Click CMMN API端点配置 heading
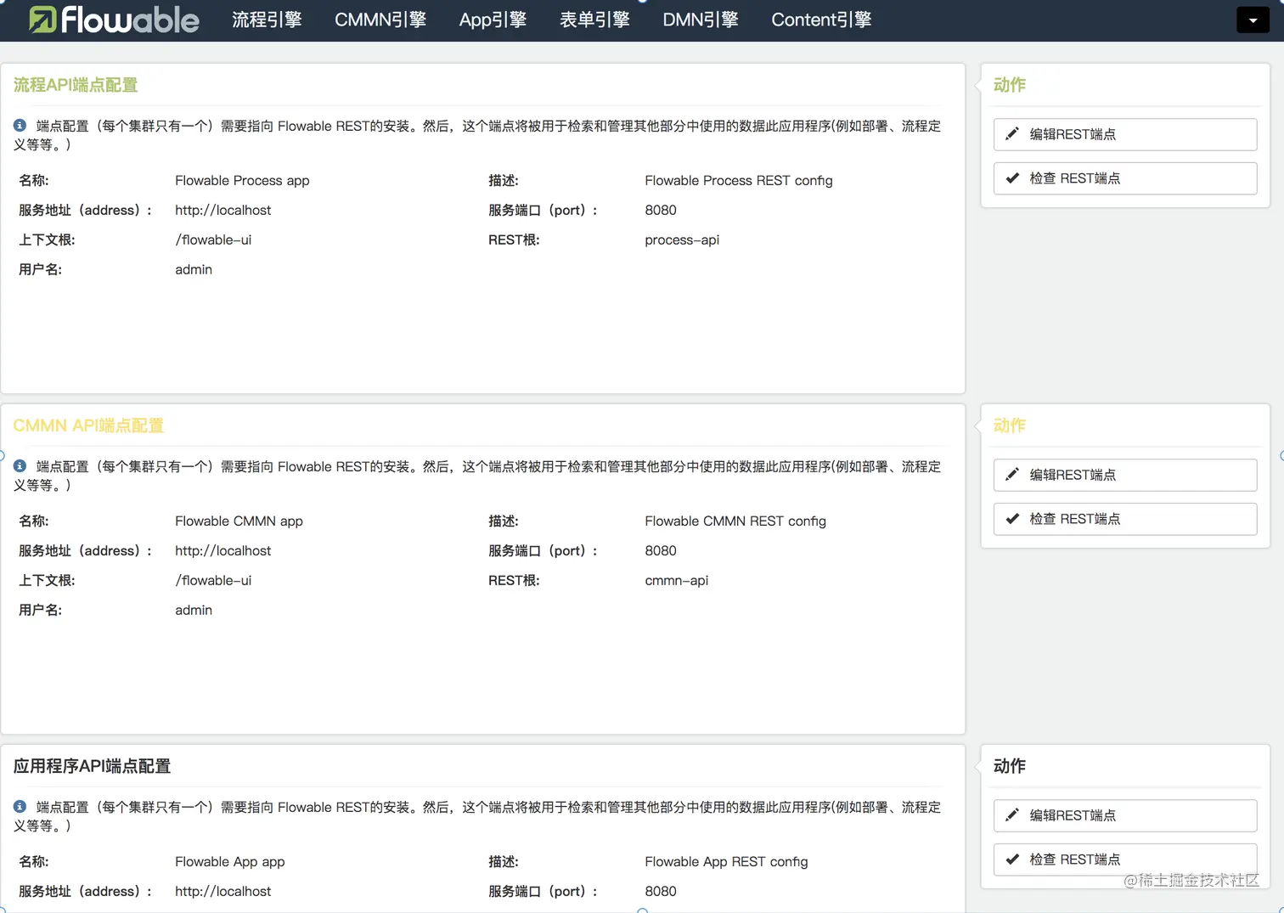Viewport: 1284px width, 913px height. click(x=88, y=426)
